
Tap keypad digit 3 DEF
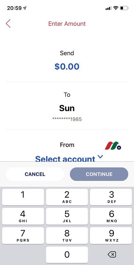point(111,197)
